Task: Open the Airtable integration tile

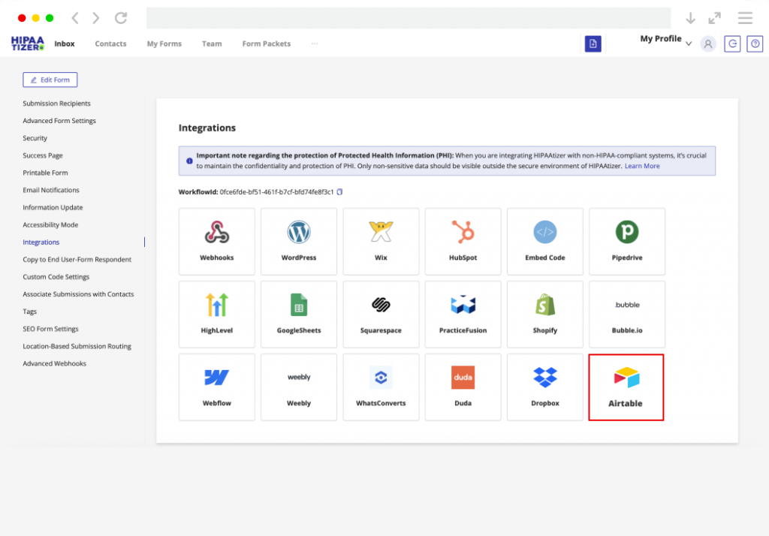Action: pyautogui.click(x=626, y=387)
